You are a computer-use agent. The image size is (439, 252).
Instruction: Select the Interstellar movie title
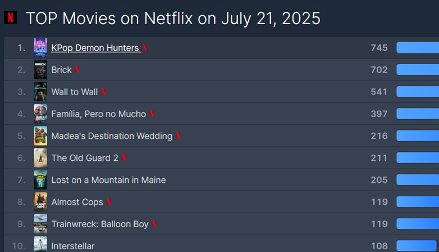click(73, 246)
